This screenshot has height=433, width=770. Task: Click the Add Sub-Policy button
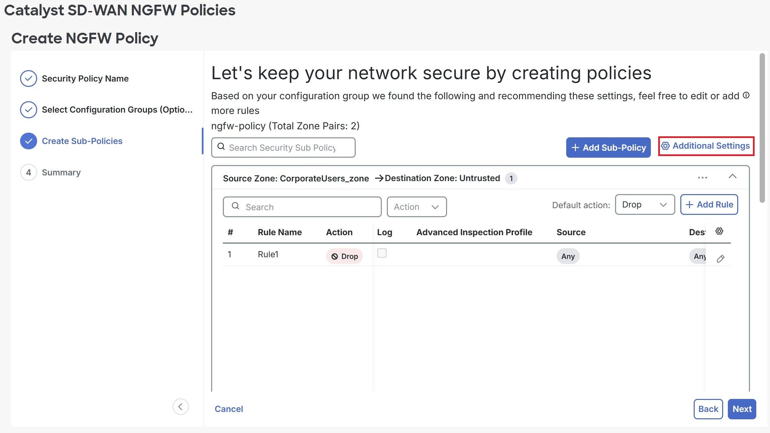point(608,147)
